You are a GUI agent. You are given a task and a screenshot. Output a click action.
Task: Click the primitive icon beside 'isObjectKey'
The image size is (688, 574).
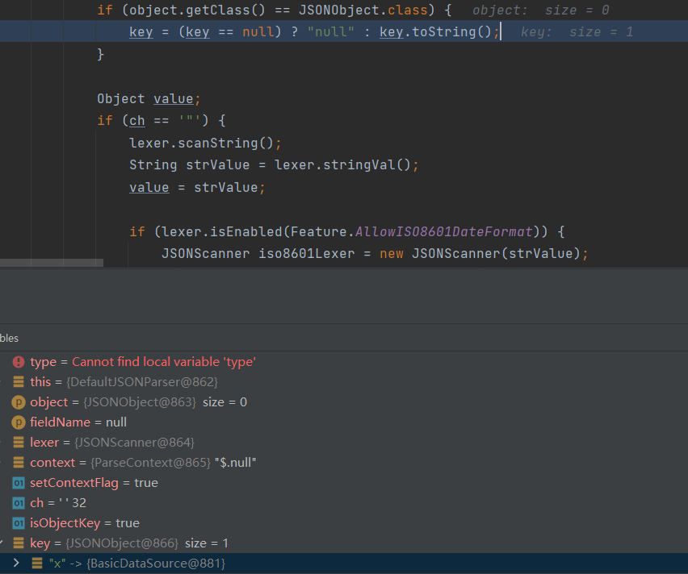point(19,523)
